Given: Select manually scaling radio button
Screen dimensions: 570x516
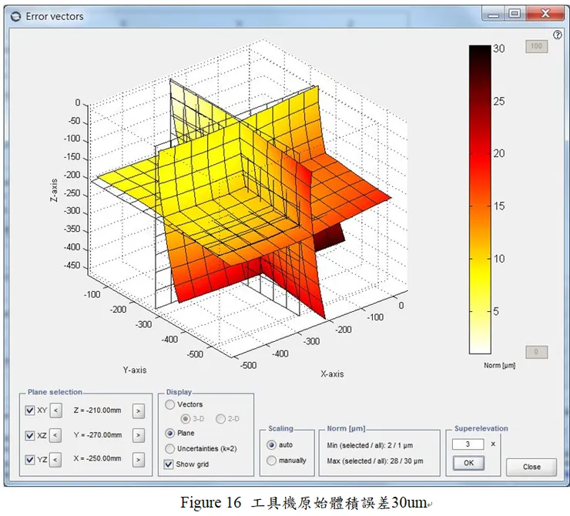Looking at the screenshot, I should coord(271,461).
